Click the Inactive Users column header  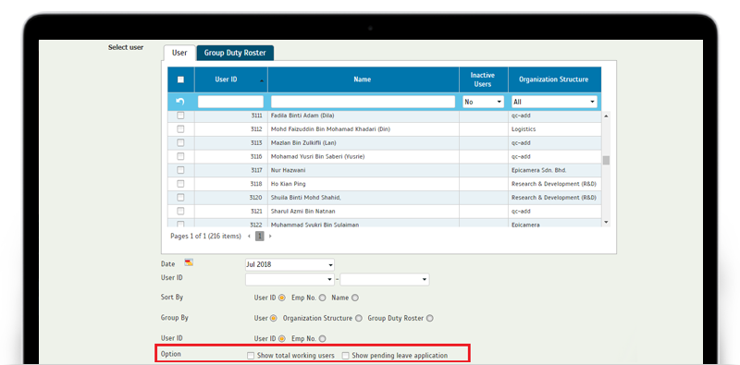click(x=484, y=79)
